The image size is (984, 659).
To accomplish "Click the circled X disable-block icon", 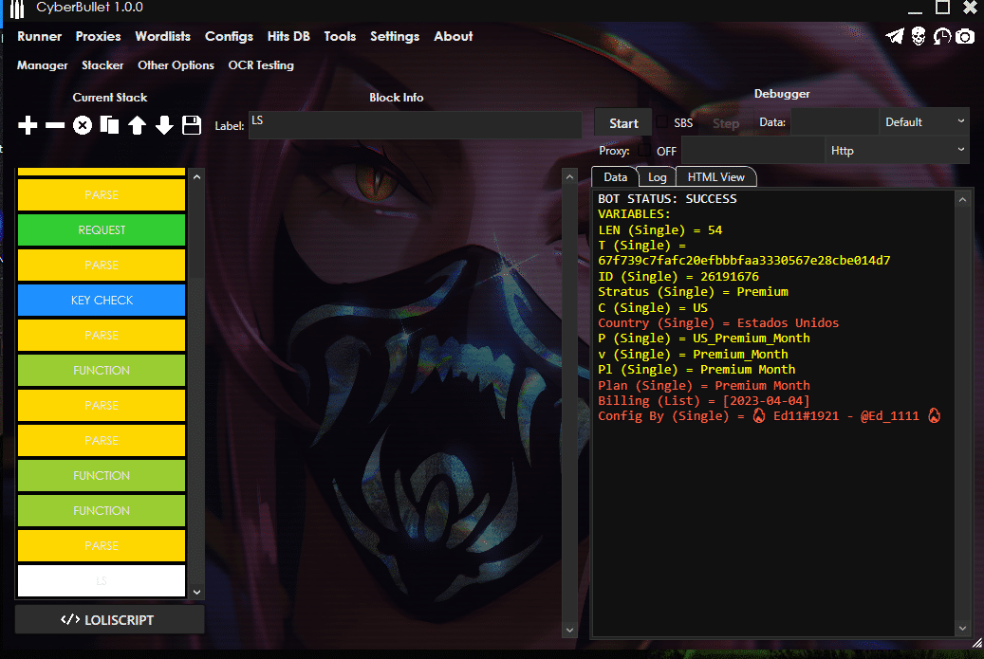I will pyautogui.click(x=83, y=125).
